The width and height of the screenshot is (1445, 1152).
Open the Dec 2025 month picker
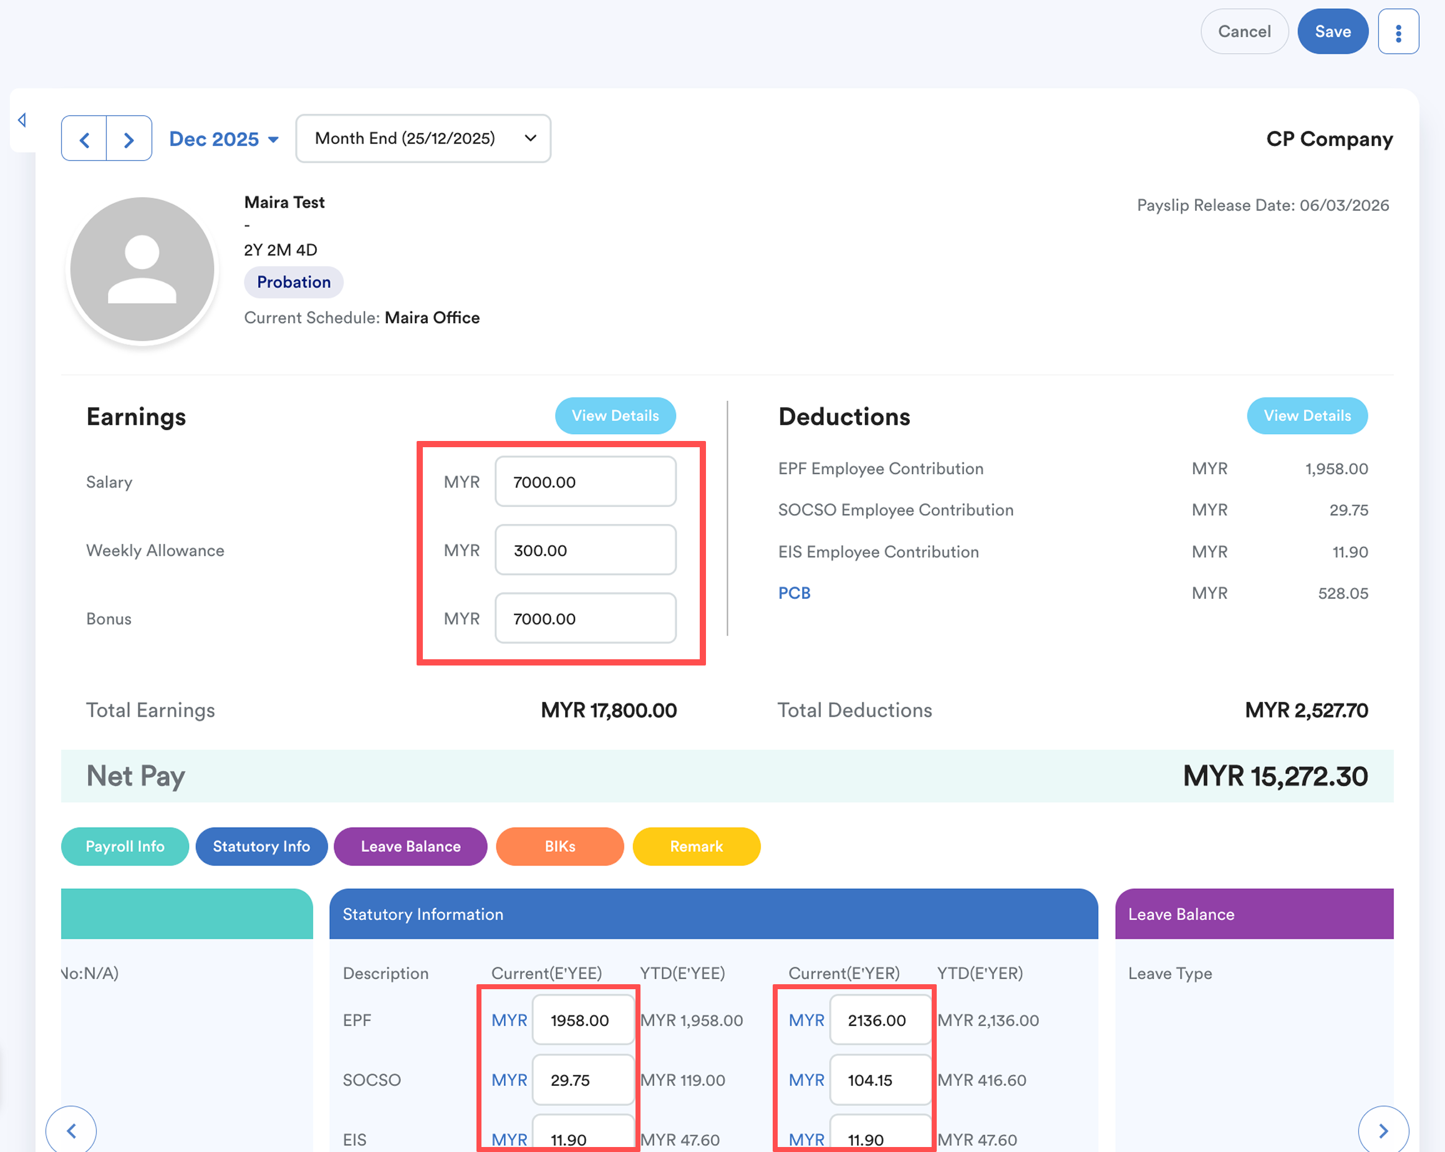223,138
